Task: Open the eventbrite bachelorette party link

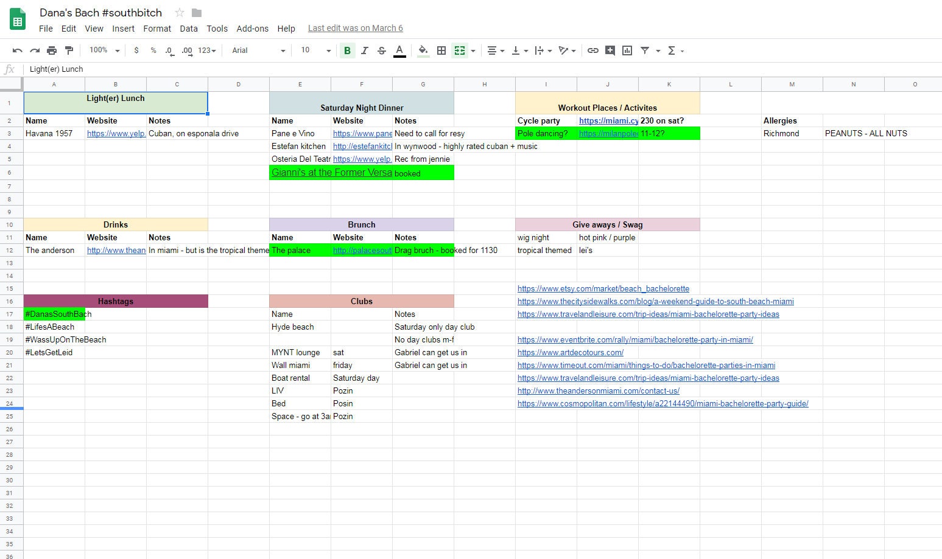Action: click(635, 340)
